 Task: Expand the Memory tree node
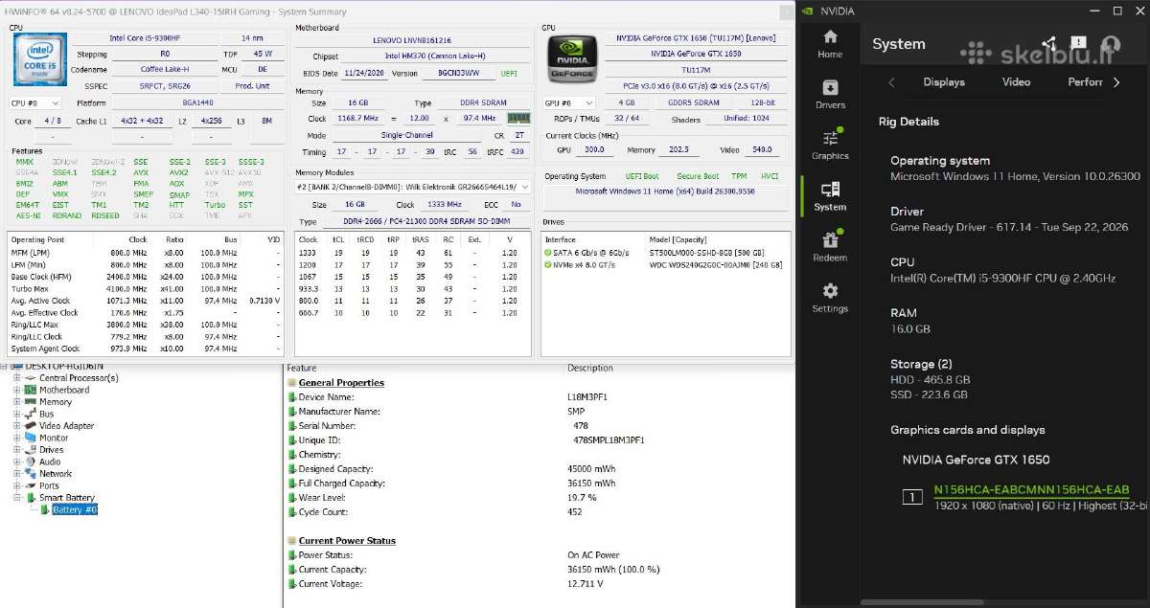tap(17, 402)
